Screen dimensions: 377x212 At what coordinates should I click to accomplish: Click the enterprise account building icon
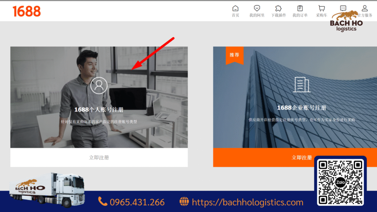302,85
